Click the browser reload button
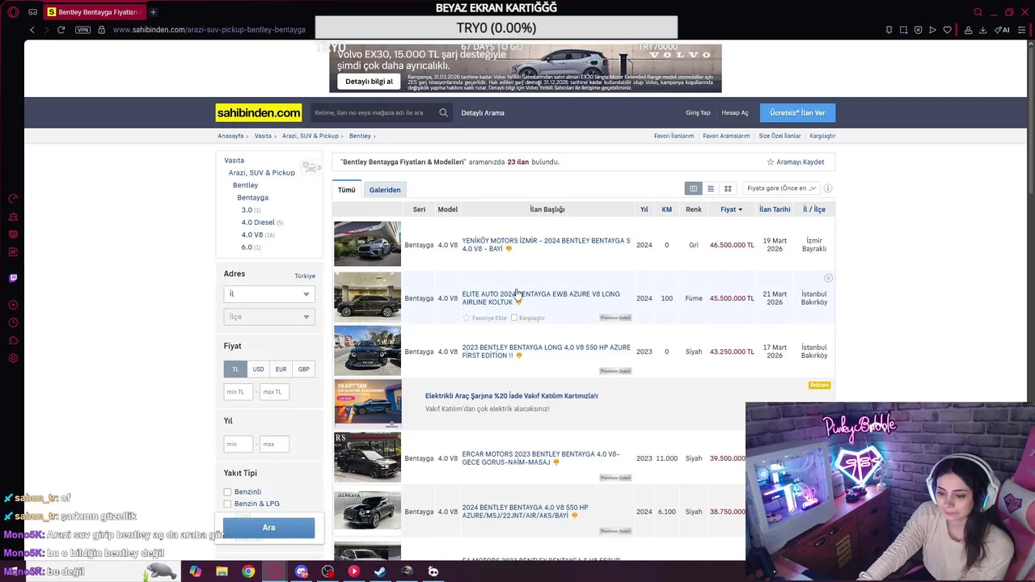 click(x=61, y=30)
